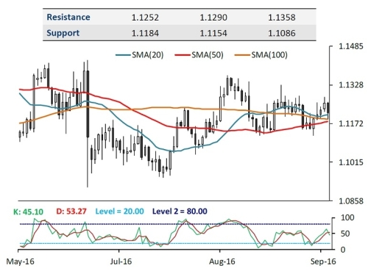Select support value 1.1086
368x271 pixels.
tap(282, 33)
